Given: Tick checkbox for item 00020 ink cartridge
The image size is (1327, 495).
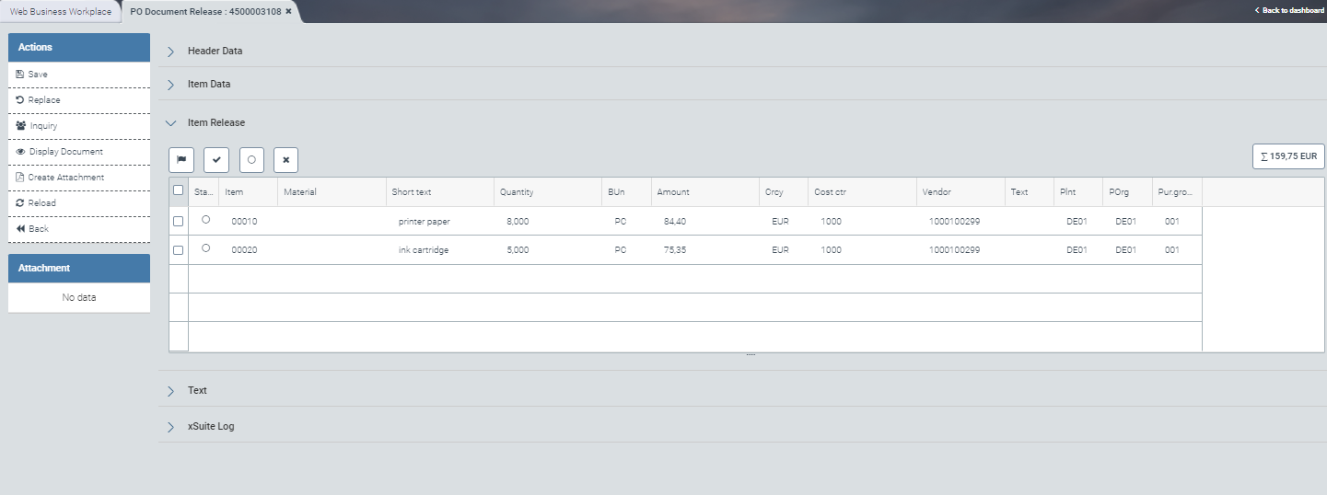Looking at the screenshot, I should (x=179, y=250).
